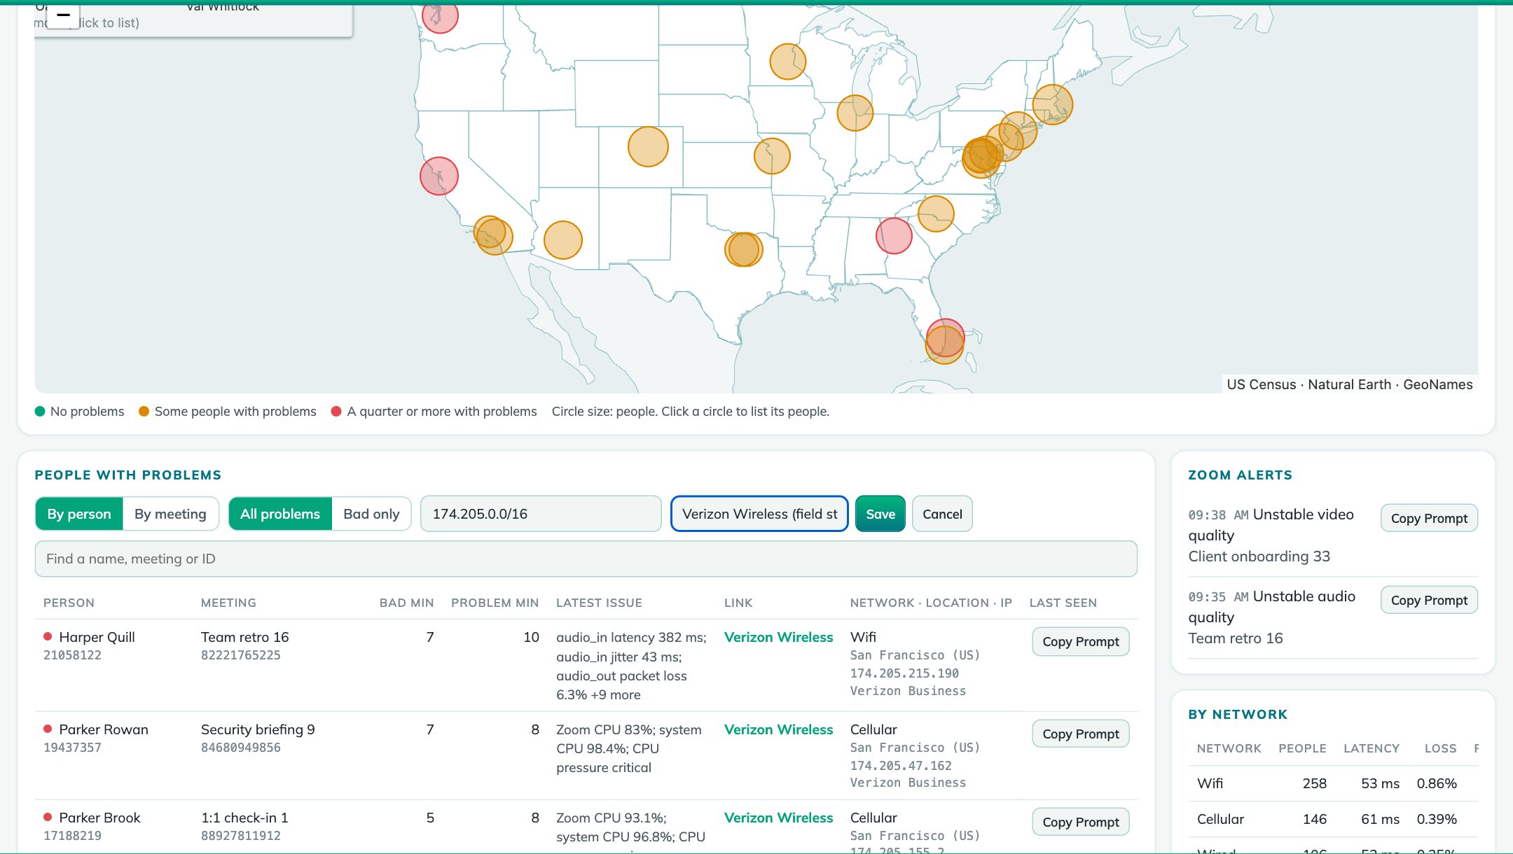1513x854 pixels.
Task: Filter to Bad only
Action: [x=371, y=514]
